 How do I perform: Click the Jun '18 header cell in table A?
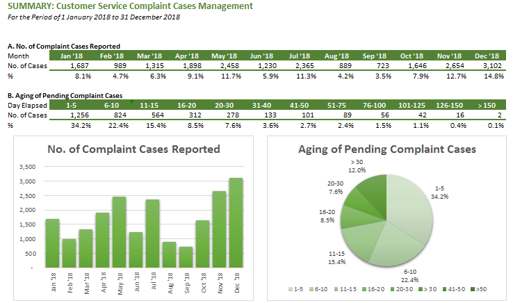click(261, 56)
